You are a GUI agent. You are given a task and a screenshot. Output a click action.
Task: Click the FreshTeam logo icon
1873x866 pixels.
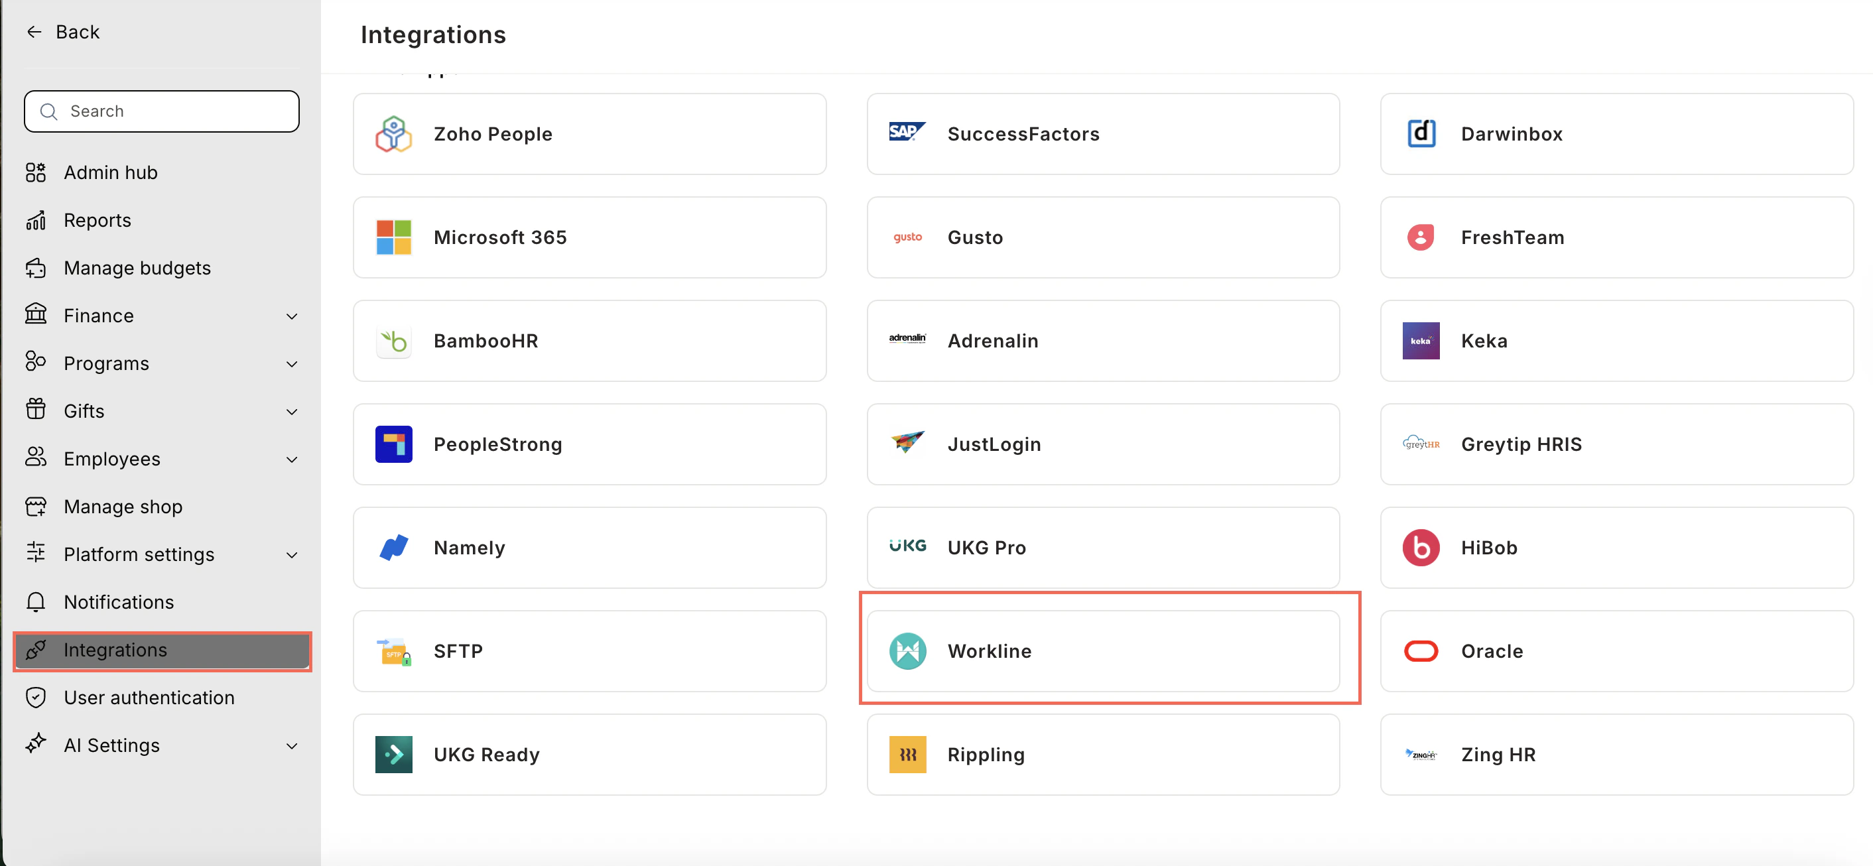pyautogui.click(x=1420, y=237)
